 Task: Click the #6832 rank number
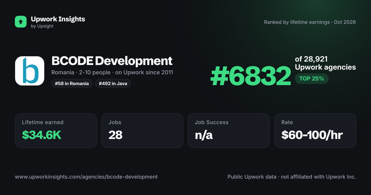point(251,76)
